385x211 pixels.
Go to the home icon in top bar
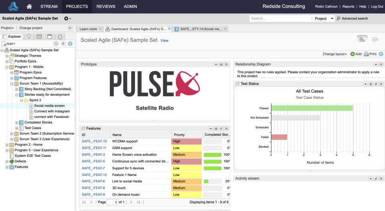29,7
